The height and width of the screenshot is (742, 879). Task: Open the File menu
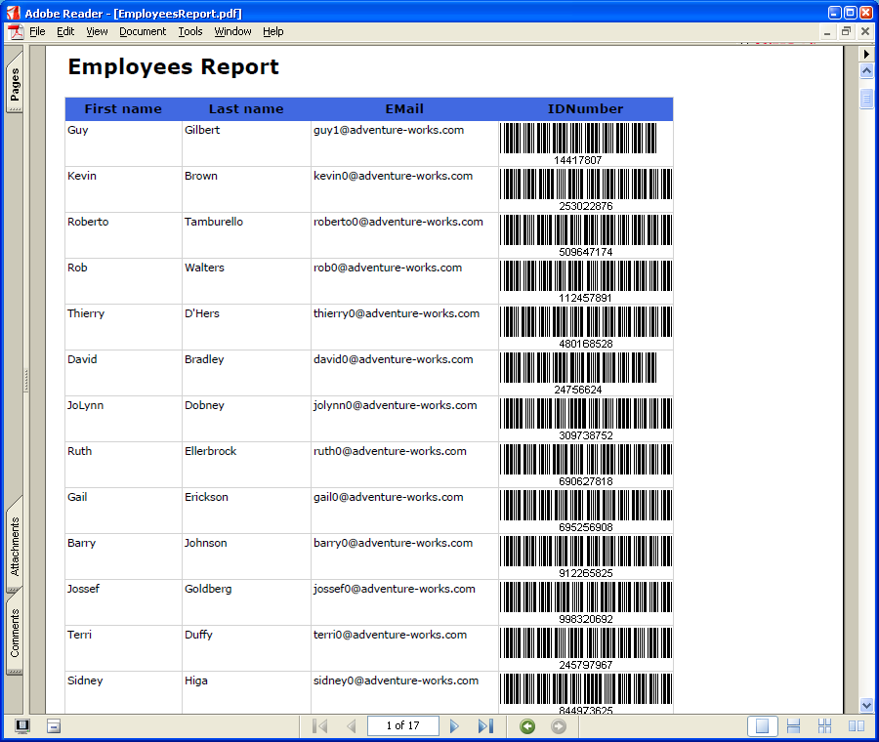pyautogui.click(x=37, y=31)
